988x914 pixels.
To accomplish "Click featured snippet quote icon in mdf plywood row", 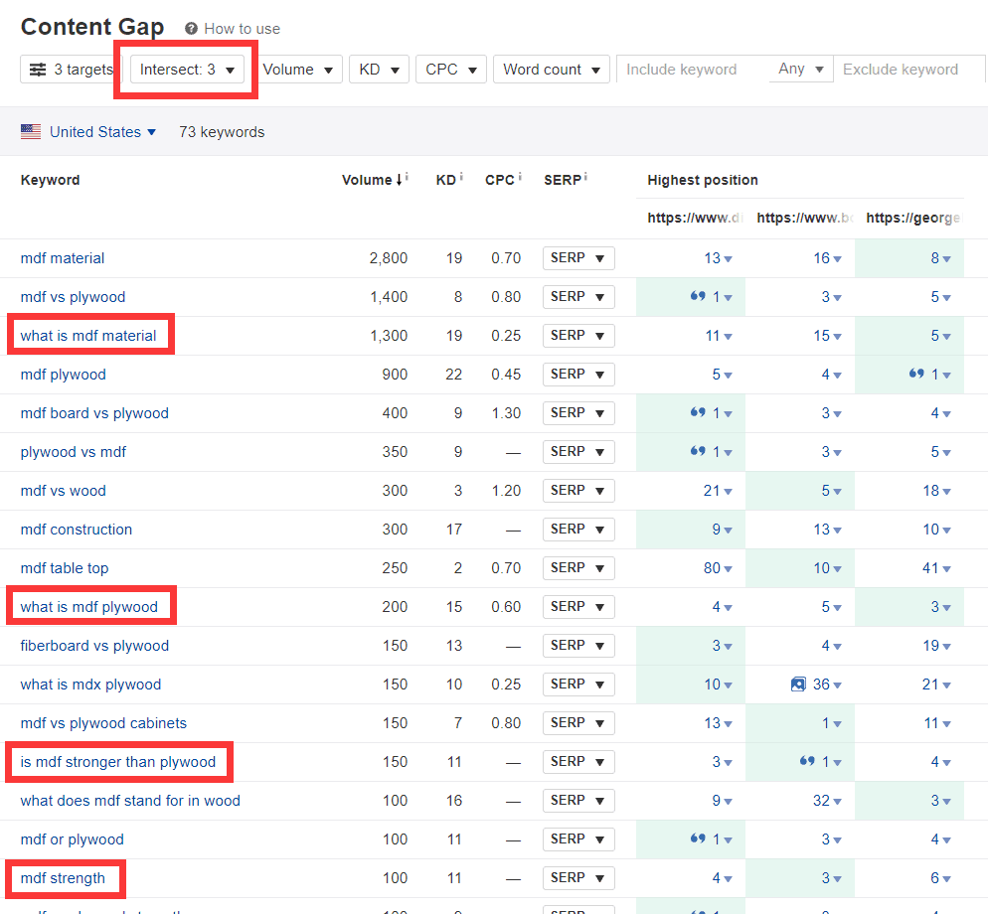I will [x=916, y=375].
